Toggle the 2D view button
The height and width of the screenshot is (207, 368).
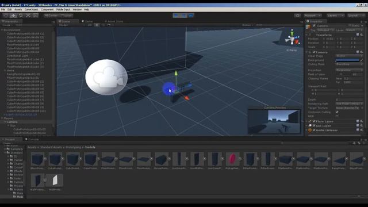[x=90, y=25]
